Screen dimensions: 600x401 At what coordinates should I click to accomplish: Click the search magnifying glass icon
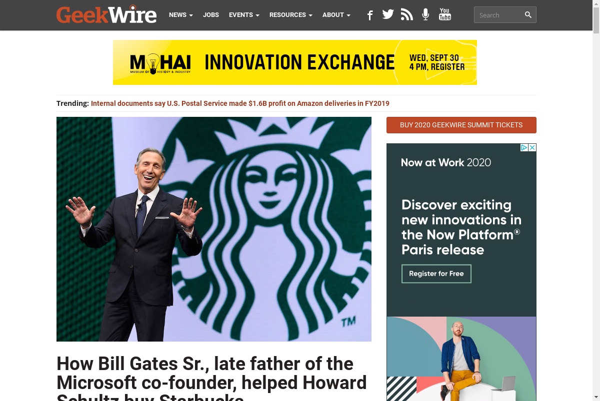pos(528,15)
